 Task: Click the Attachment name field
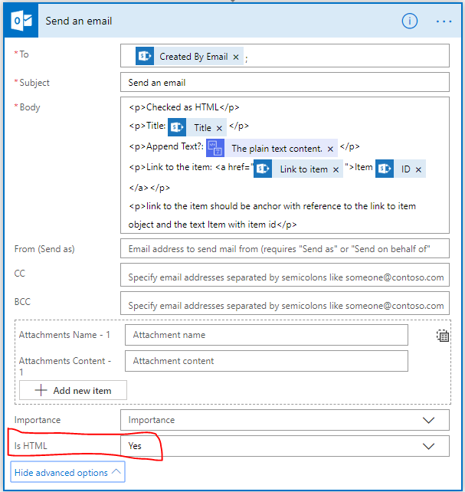coord(267,335)
